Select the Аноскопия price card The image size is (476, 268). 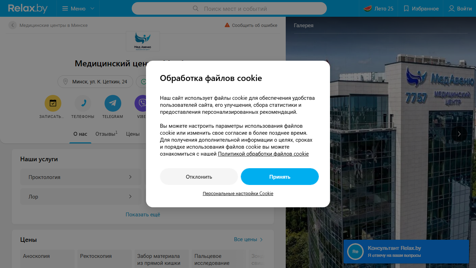[47, 259]
